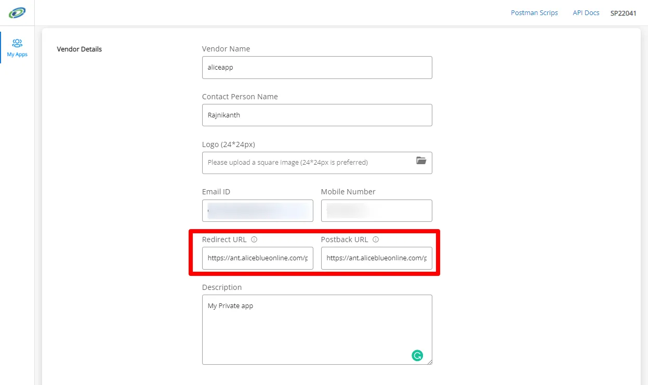The width and height of the screenshot is (648, 385).
Task: Open the API Docs link
Action: [x=586, y=13]
